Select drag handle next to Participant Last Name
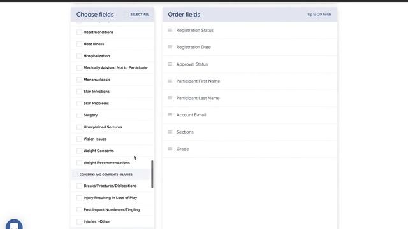The height and width of the screenshot is (229, 408). tap(170, 98)
